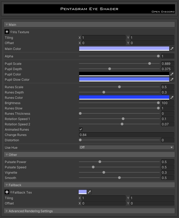Click the Fallback Tex color swatch
The width and height of the screenshot is (179, 218).
(83, 192)
